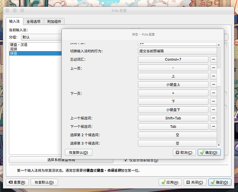Click the '-' key binding for 上一页

[x=173, y=68]
